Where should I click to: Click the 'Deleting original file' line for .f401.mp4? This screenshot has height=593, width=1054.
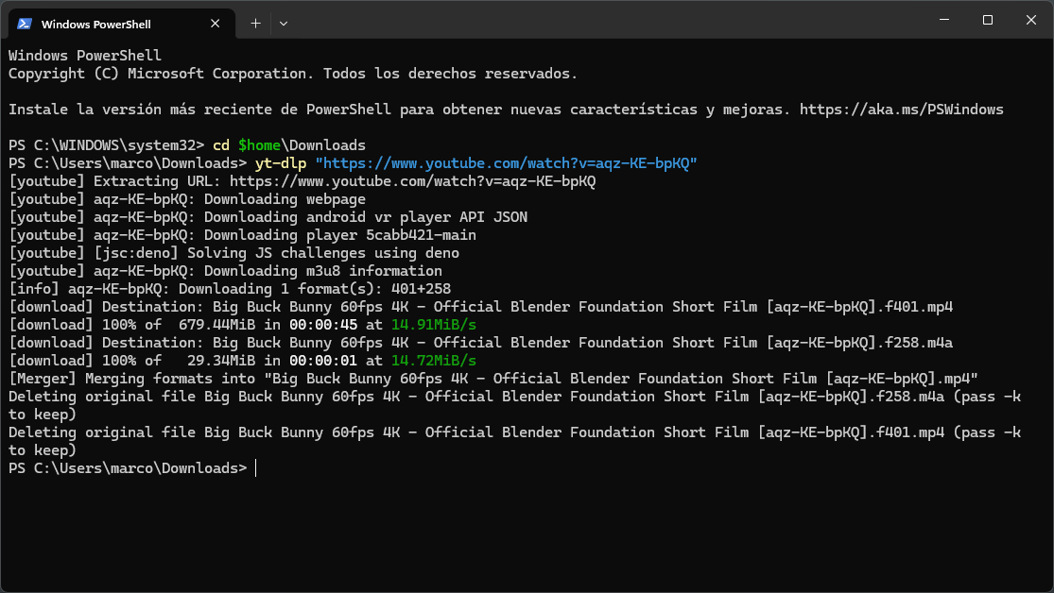[x=515, y=441]
